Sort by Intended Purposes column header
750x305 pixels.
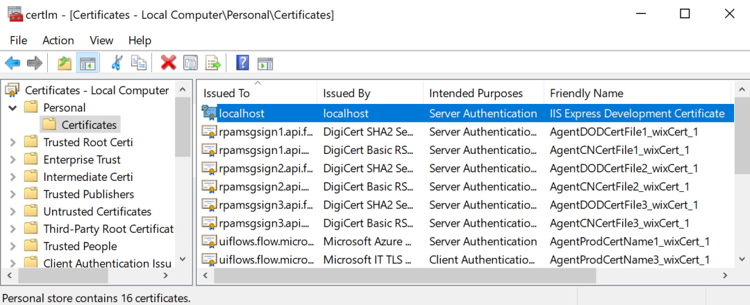(483, 93)
